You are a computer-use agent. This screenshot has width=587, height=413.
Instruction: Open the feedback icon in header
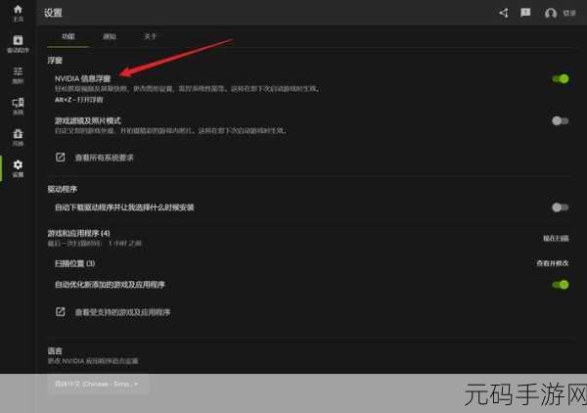point(525,13)
